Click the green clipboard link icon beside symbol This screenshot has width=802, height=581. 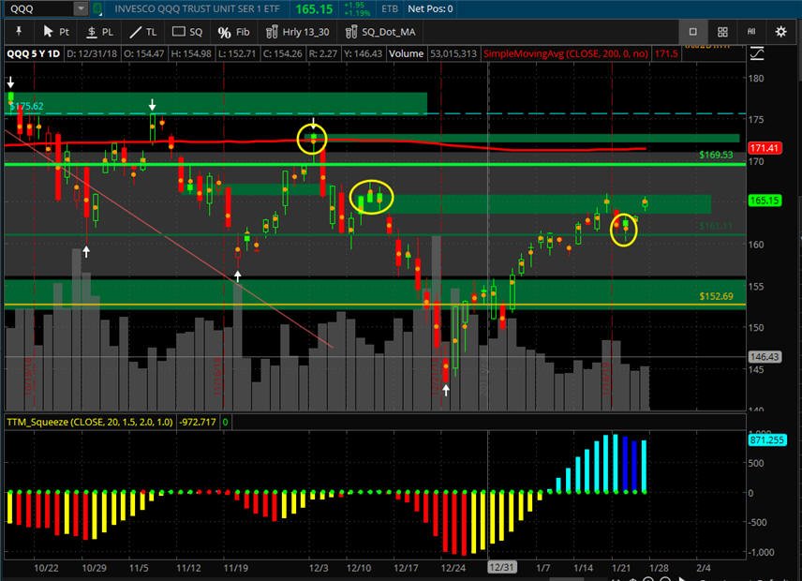pos(97,8)
